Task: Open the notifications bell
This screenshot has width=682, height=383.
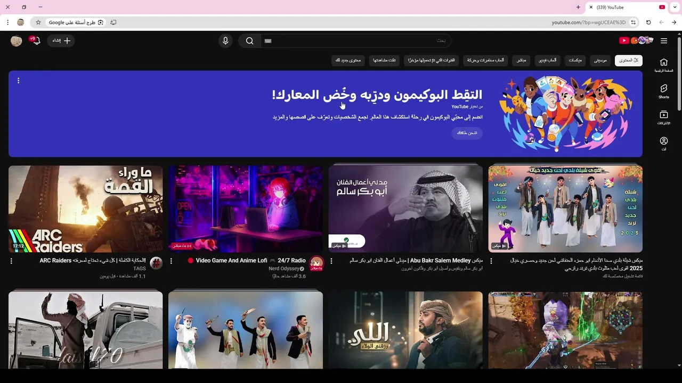Action: (x=36, y=40)
